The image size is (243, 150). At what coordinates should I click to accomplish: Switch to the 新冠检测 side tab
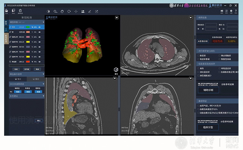click(x=6, y=39)
